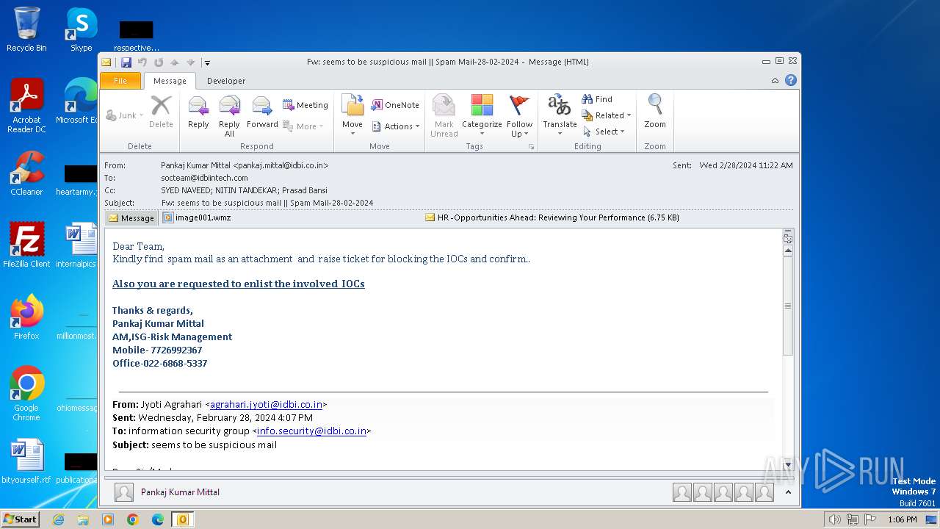Viewport: 940px width, 529px height.
Task: Open Categorize color options
Action: pos(482,115)
